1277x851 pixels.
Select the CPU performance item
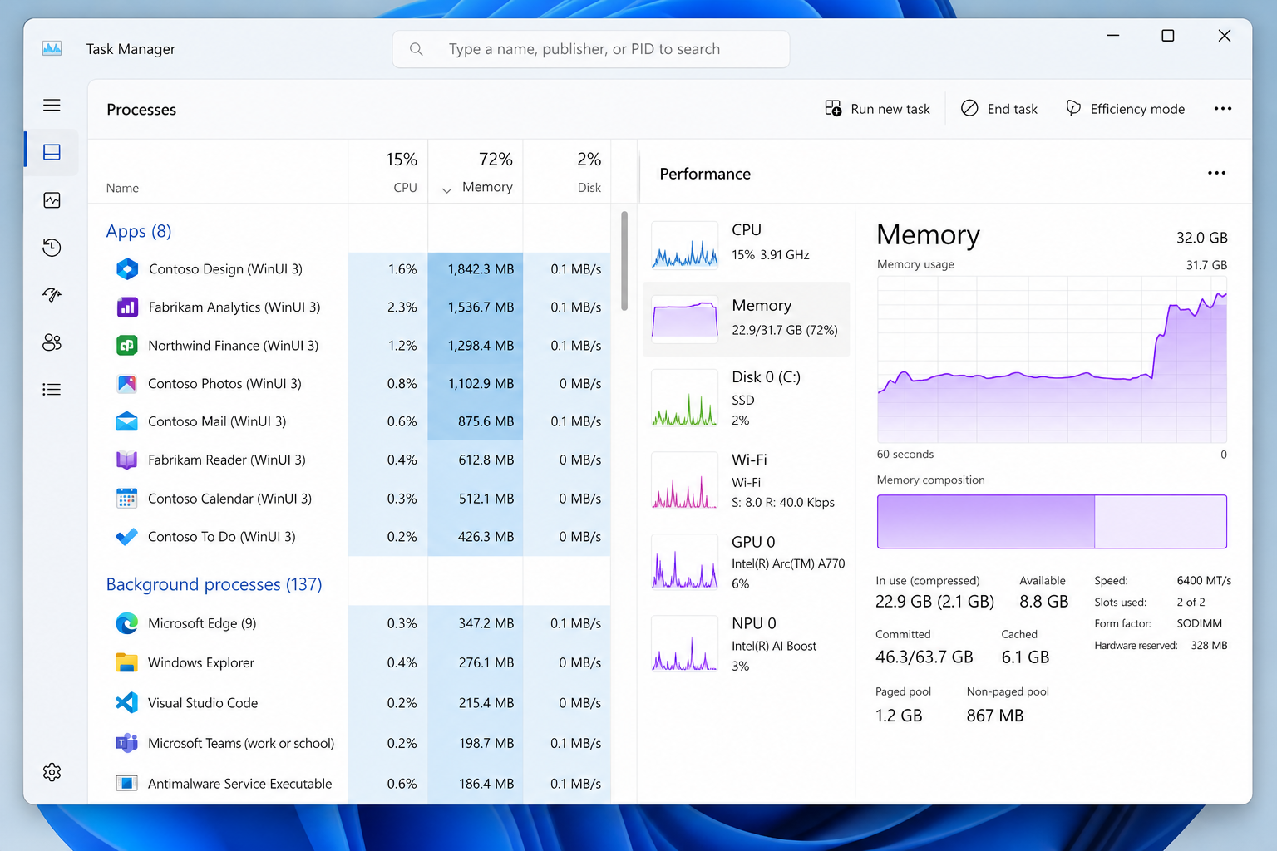pyautogui.click(x=747, y=245)
